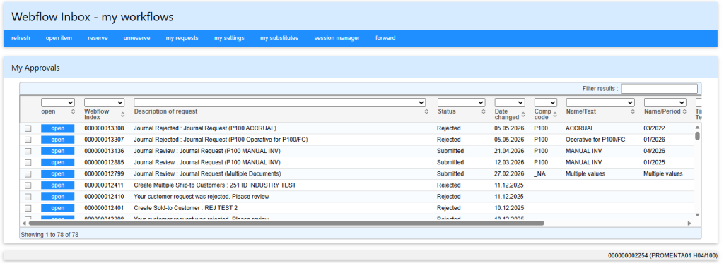Select 'Journal Rejected : Journal Request (P100 ACCRUAL)' text
The height and width of the screenshot is (263, 724).
(205, 128)
